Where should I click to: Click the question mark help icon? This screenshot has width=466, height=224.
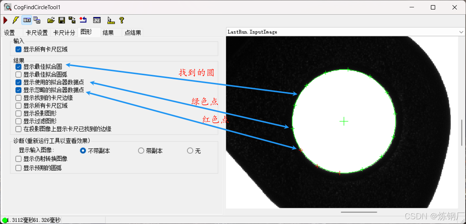[122, 20]
